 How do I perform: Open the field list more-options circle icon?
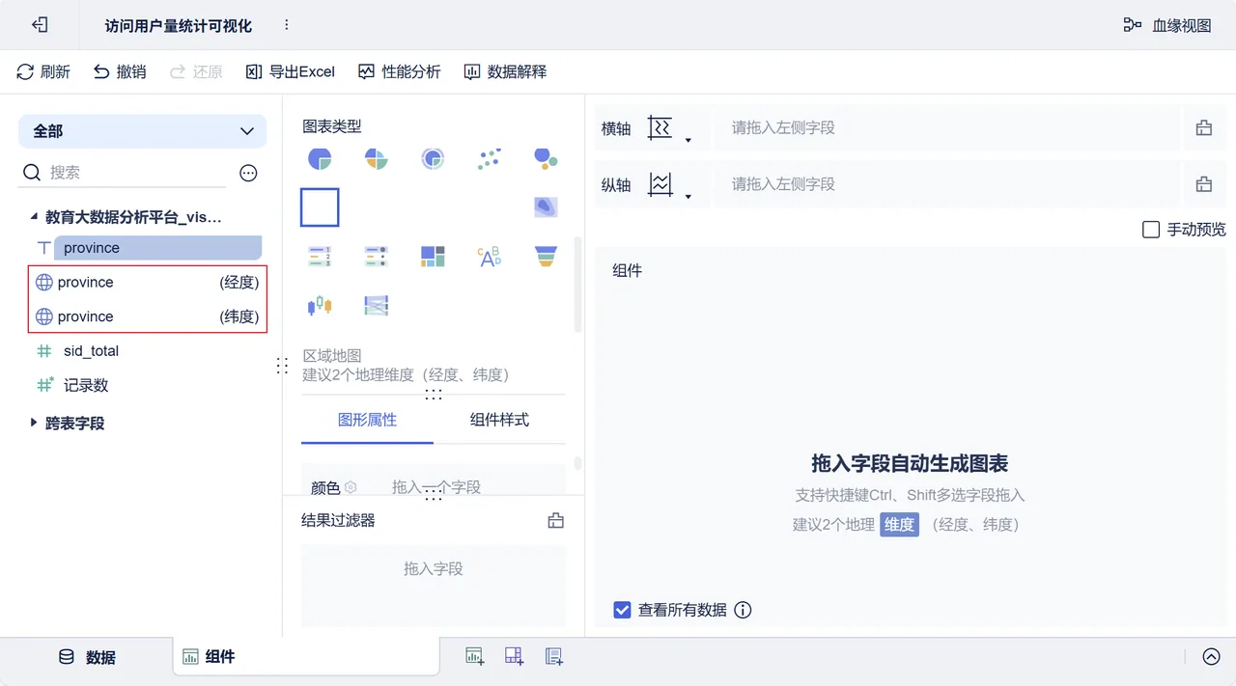tap(248, 173)
